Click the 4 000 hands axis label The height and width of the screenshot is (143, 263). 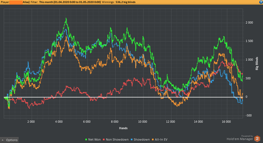59,122
